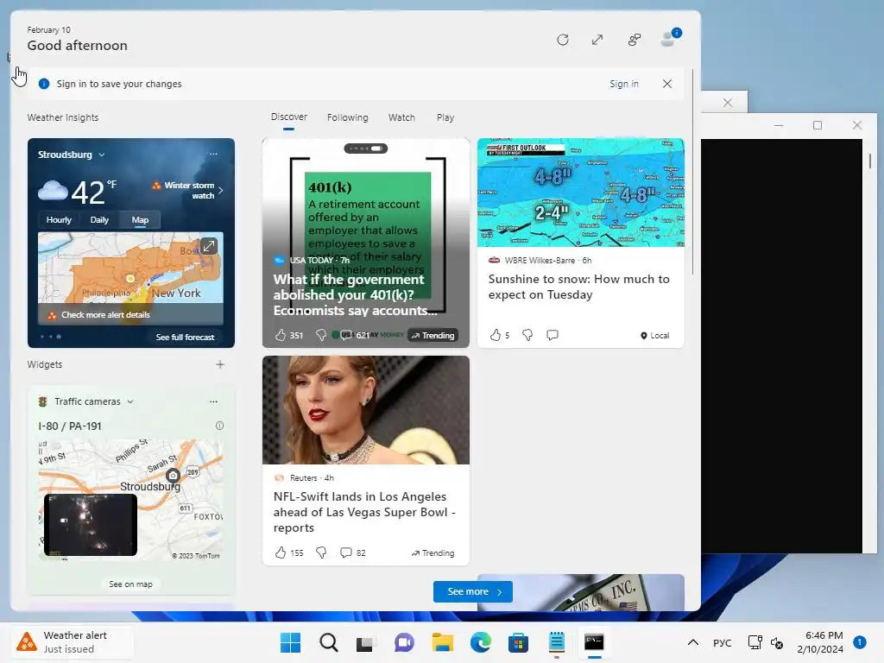
Task: Switch to the terminal window on taskbar
Action: pyautogui.click(x=594, y=642)
